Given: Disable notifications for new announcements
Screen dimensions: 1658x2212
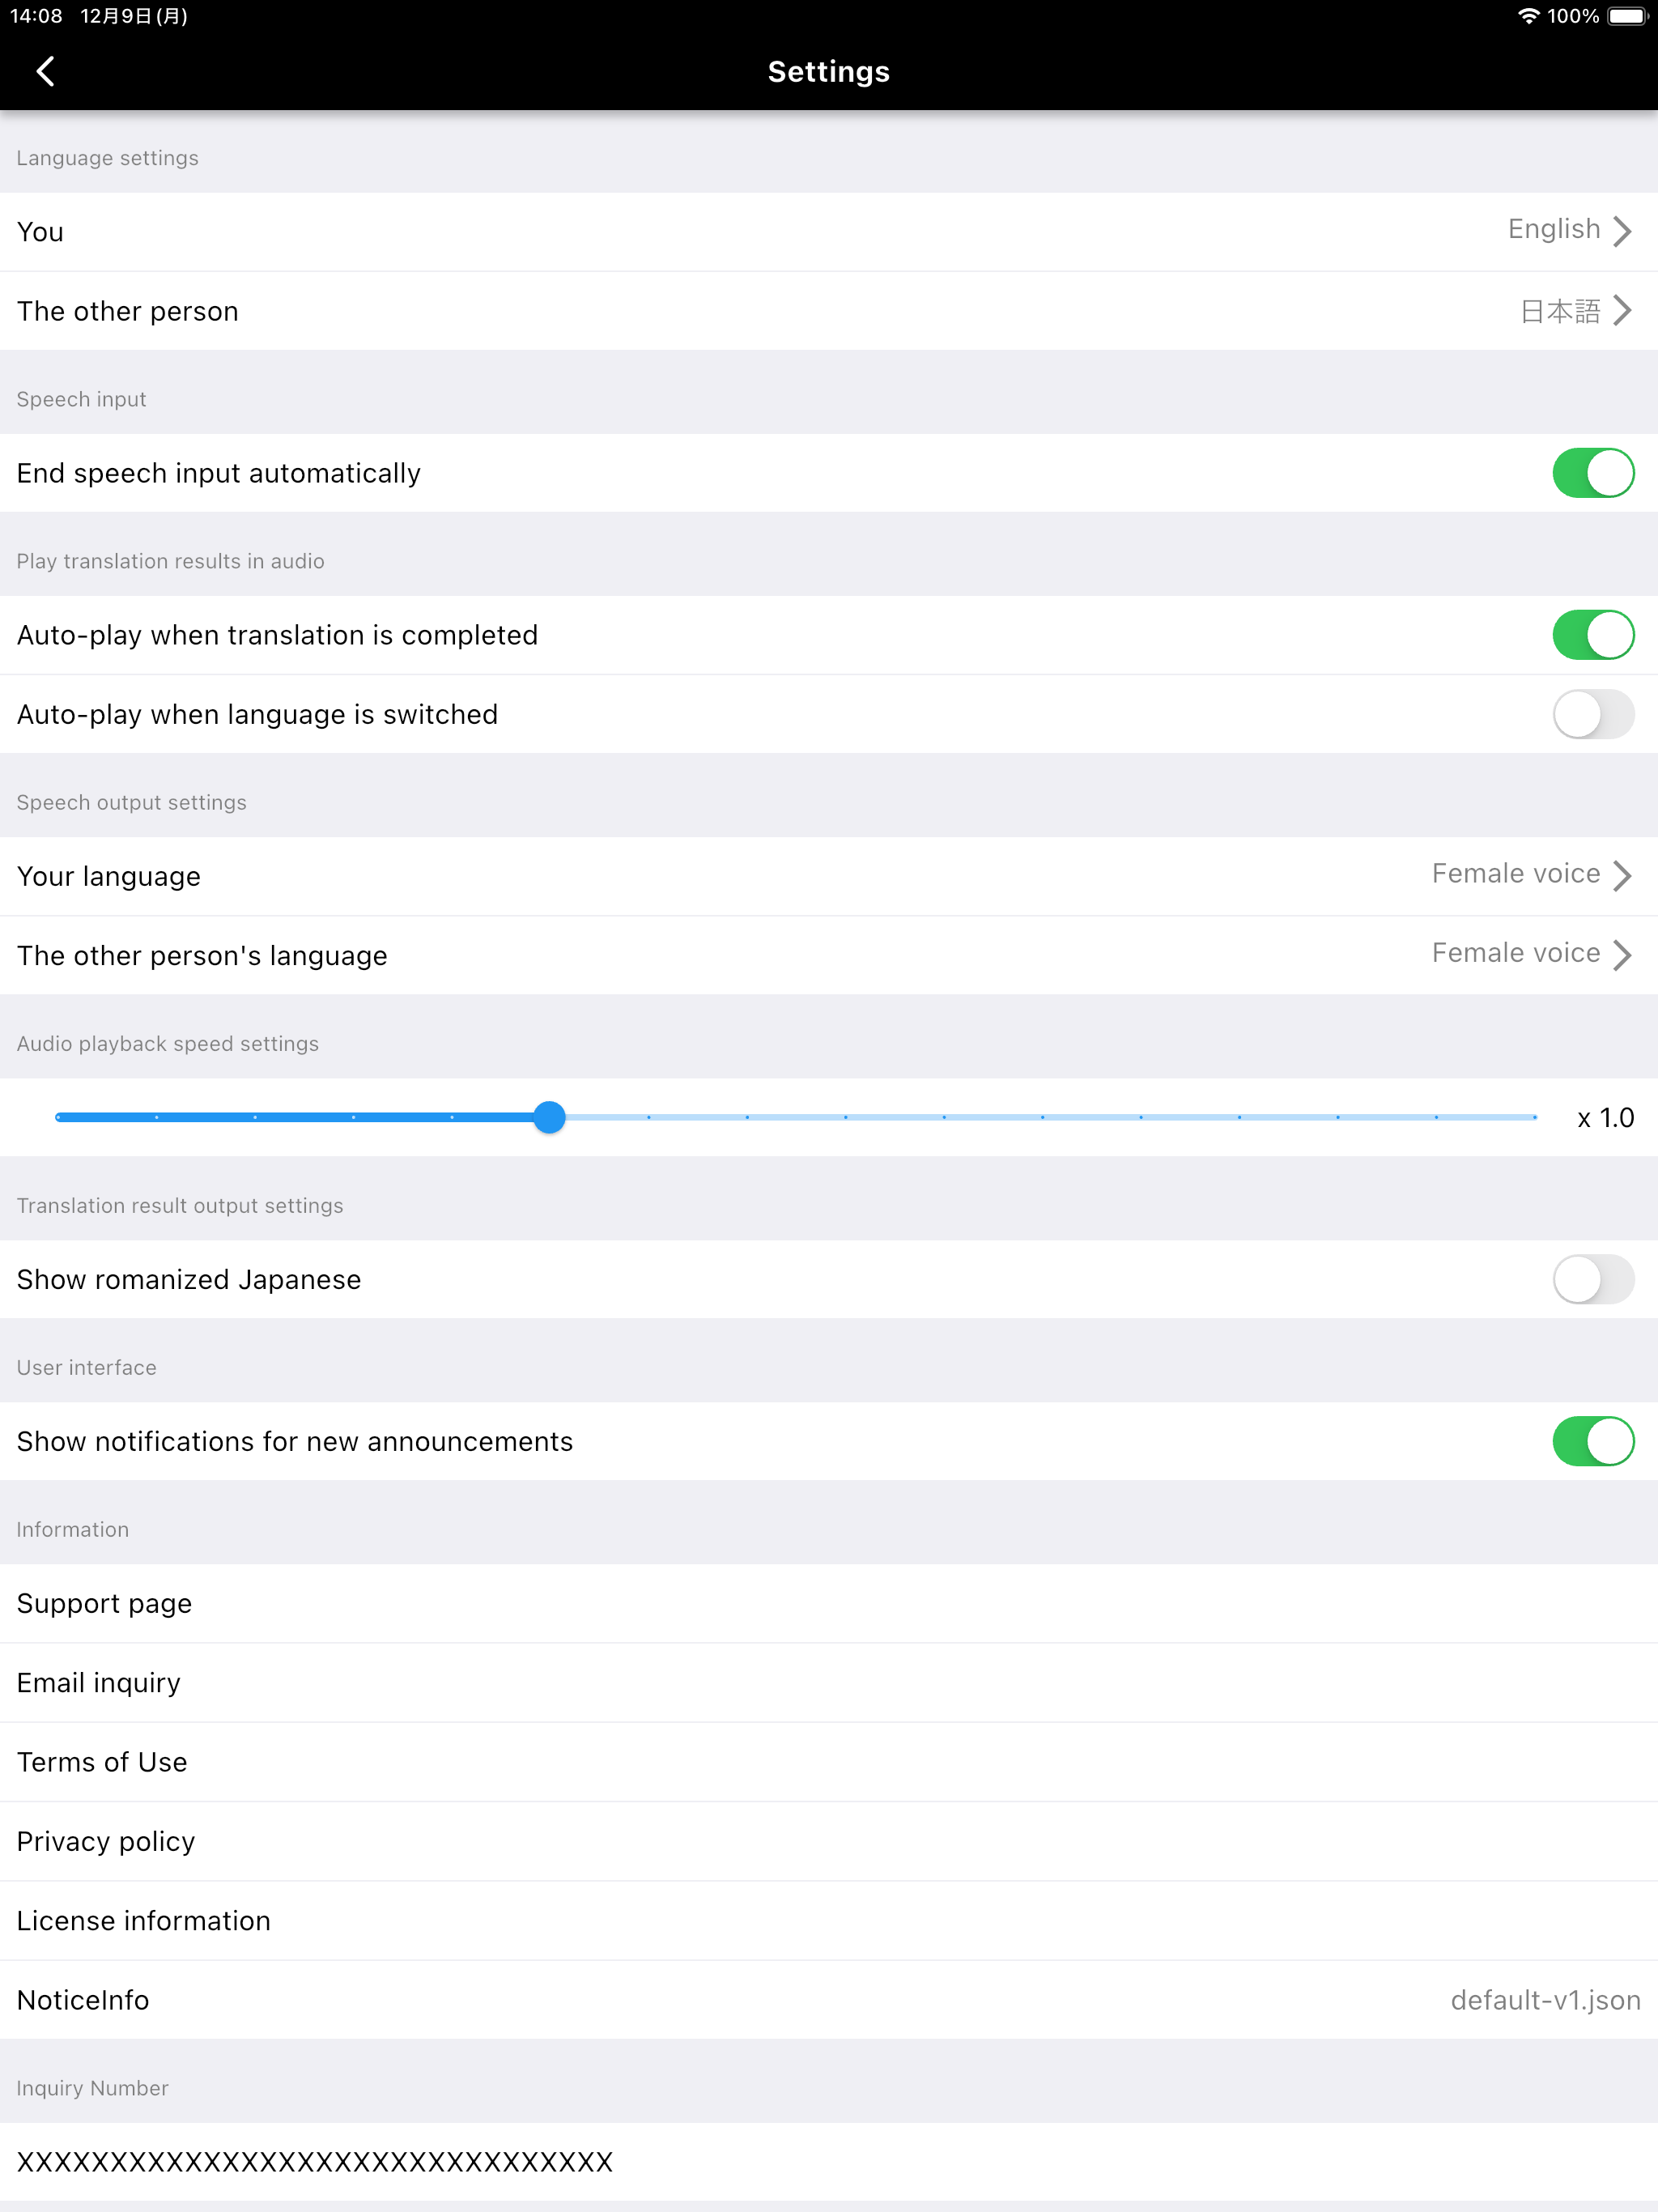Looking at the screenshot, I should [x=1594, y=1441].
